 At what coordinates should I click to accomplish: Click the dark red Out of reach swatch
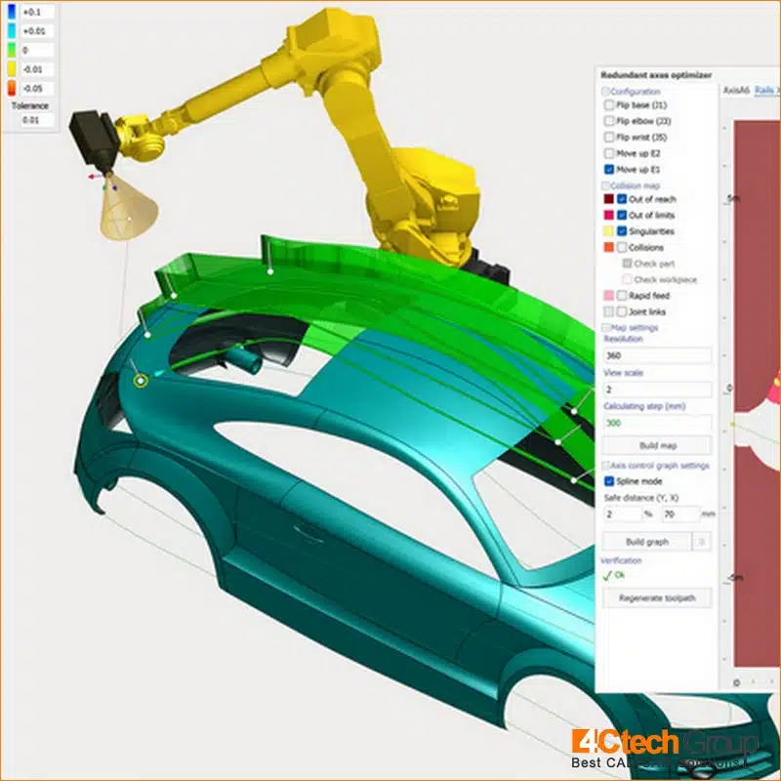[x=608, y=199]
